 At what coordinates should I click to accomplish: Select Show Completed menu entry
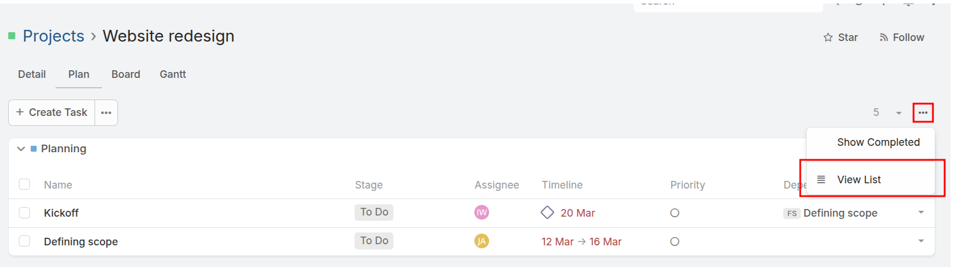pyautogui.click(x=878, y=142)
